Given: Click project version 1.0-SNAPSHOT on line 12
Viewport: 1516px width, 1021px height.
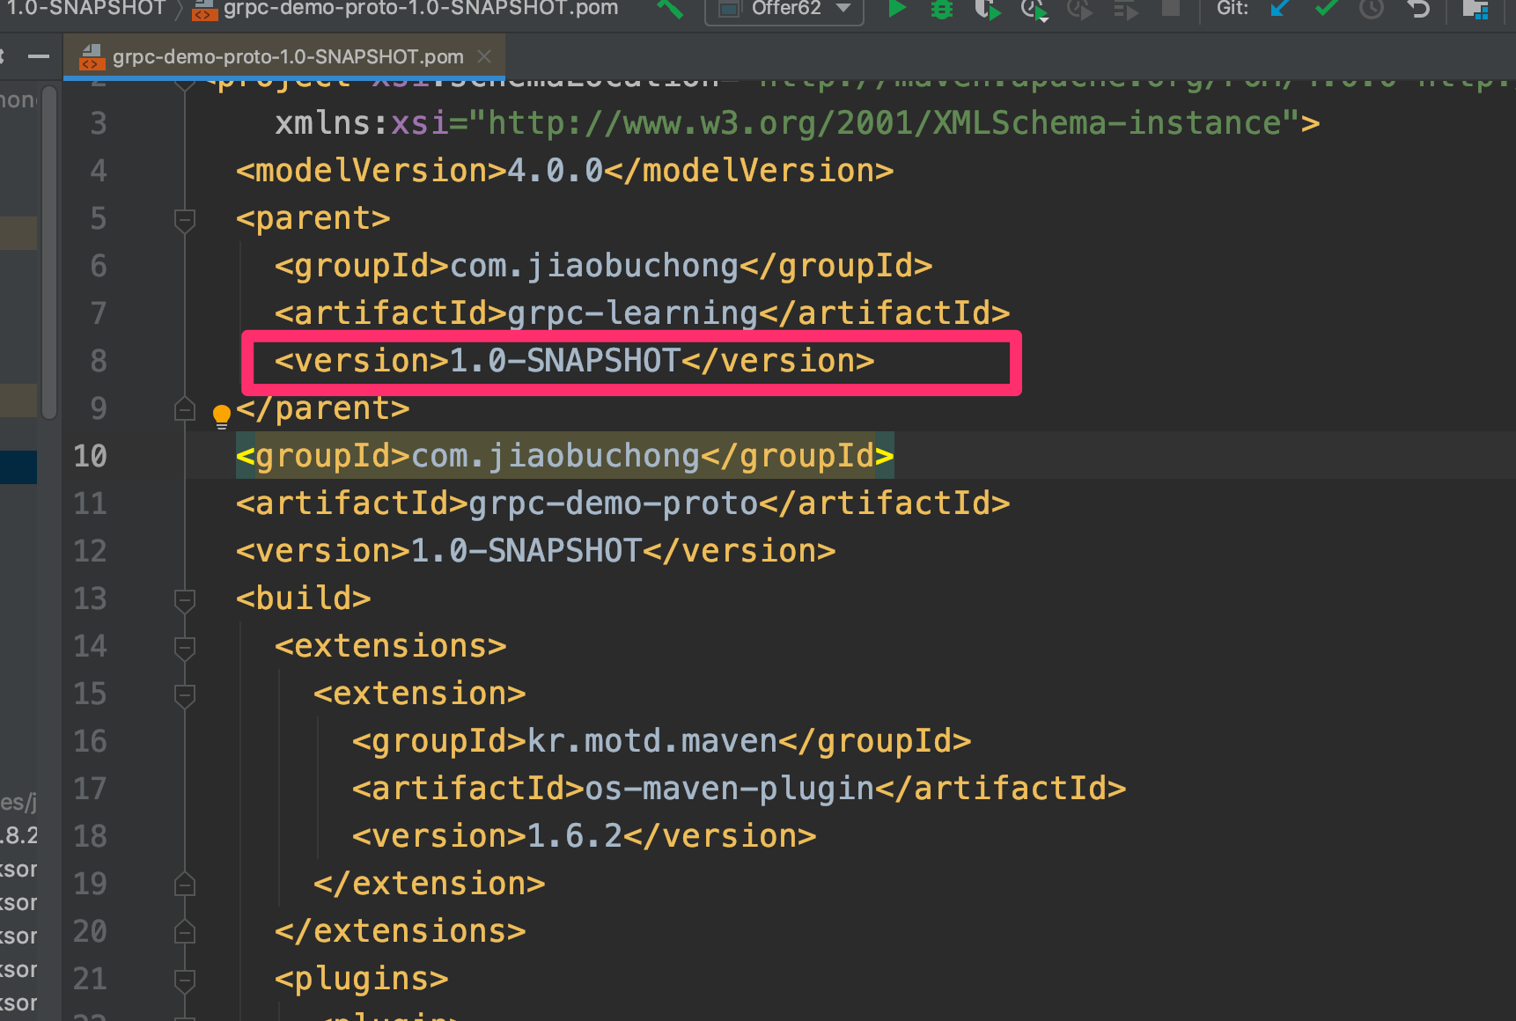Looking at the screenshot, I should [535, 551].
